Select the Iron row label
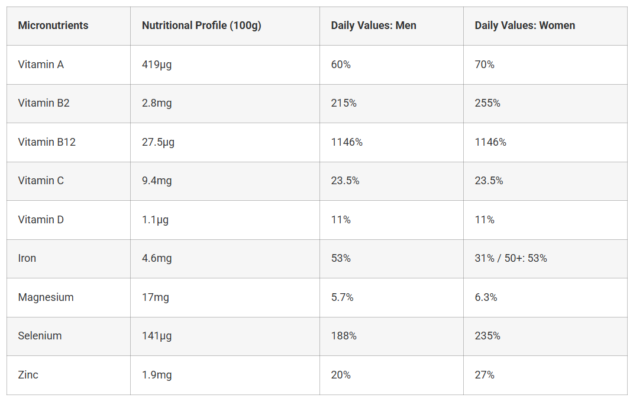This screenshot has height=401, width=633. tap(27, 258)
